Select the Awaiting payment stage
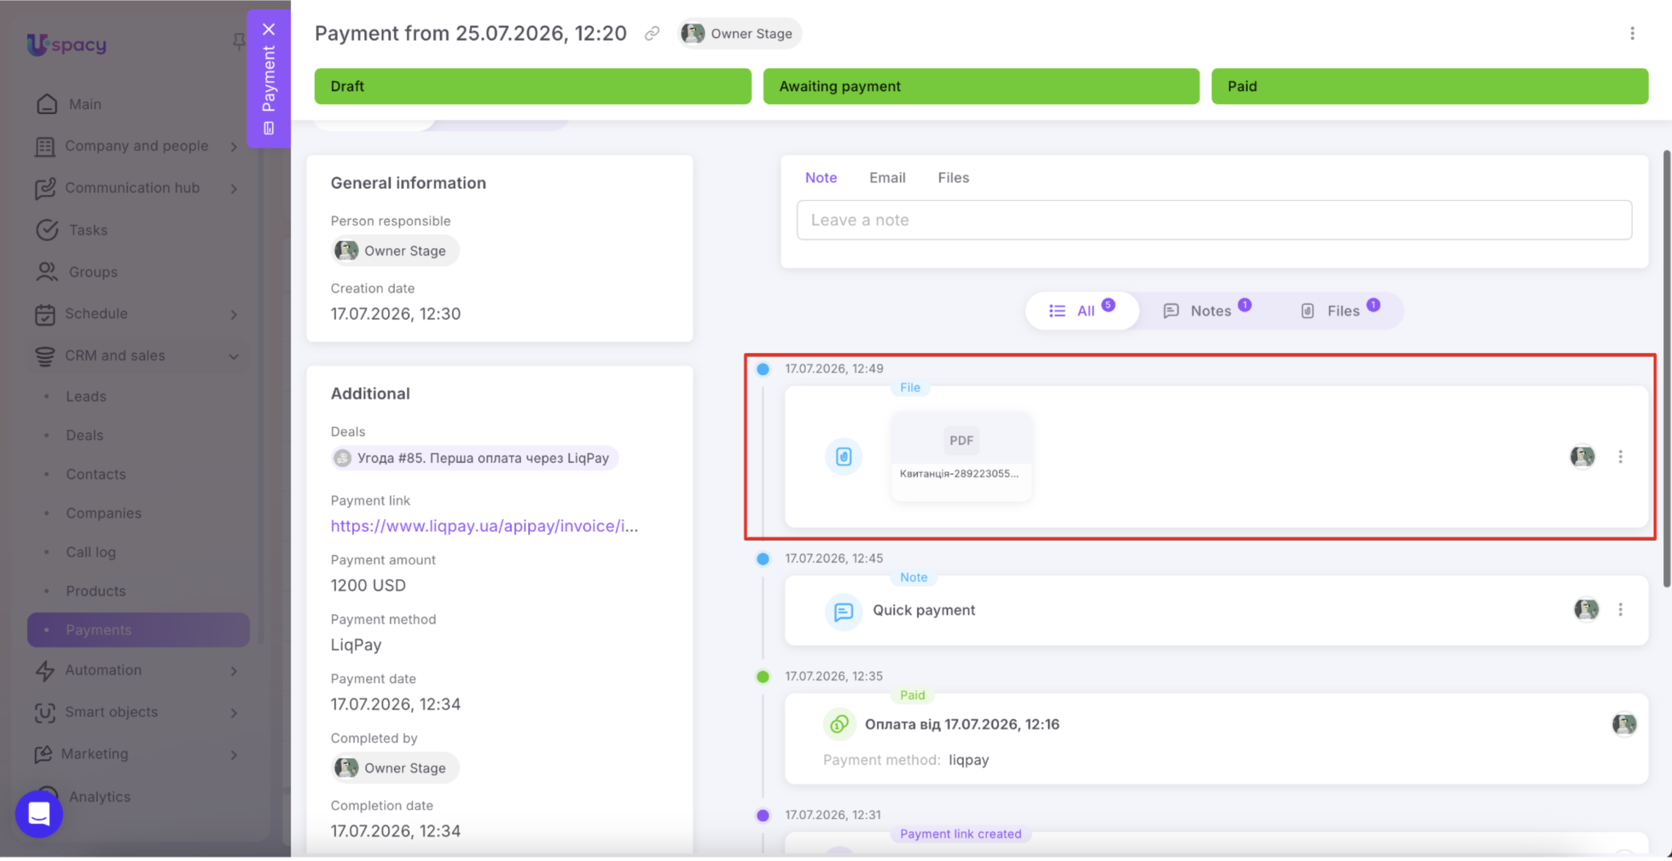Image resolution: width=1672 pixels, height=861 pixels. 980,86
